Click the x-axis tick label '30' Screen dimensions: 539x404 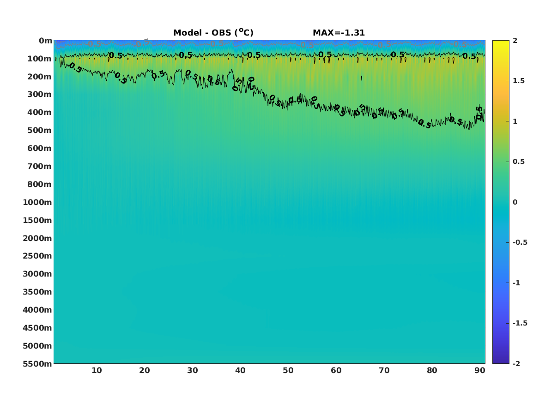point(193,370)
